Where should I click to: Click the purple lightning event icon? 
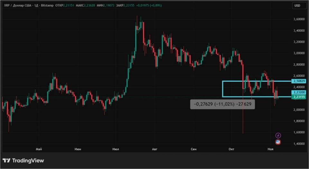click(x=278, y=136)
